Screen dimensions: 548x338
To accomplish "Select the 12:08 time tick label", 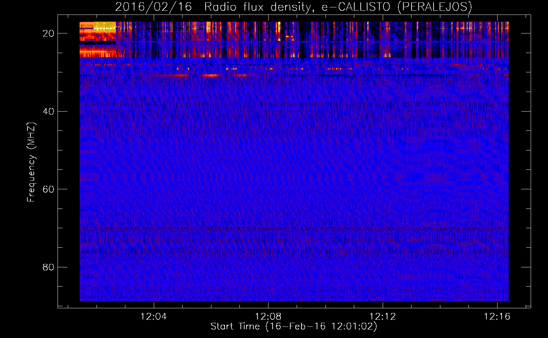I will [x=268, y=317].
